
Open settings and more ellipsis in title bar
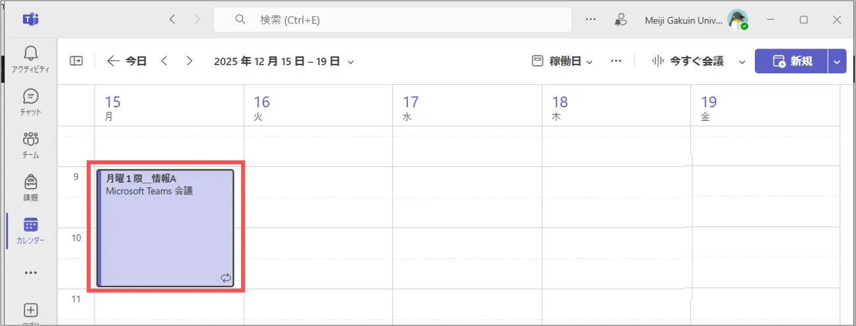point(591,20)
